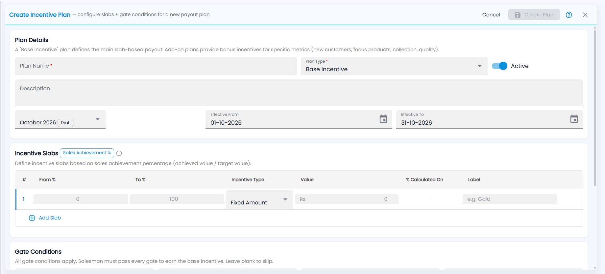Screen dimensions: 605x274
Task: Click the vertical scrollbar thumb
Action: (x=595, y=108)
